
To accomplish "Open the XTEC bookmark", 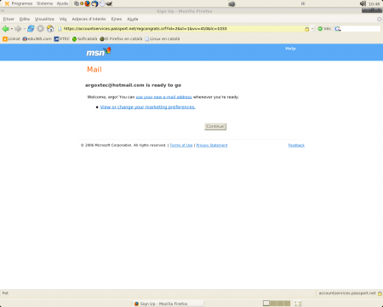I will click(62, 39).
